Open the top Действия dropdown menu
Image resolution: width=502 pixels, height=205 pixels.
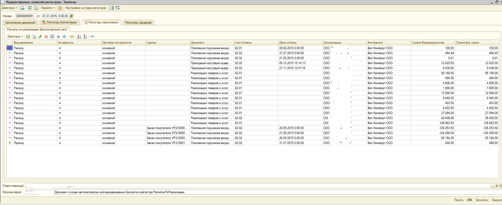[x=9, y=8]
